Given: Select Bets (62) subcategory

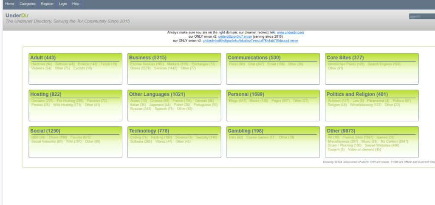Looking at the screenshot, I should [x=236, y=137].
